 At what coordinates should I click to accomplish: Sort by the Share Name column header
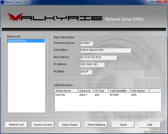click(66, 91)
